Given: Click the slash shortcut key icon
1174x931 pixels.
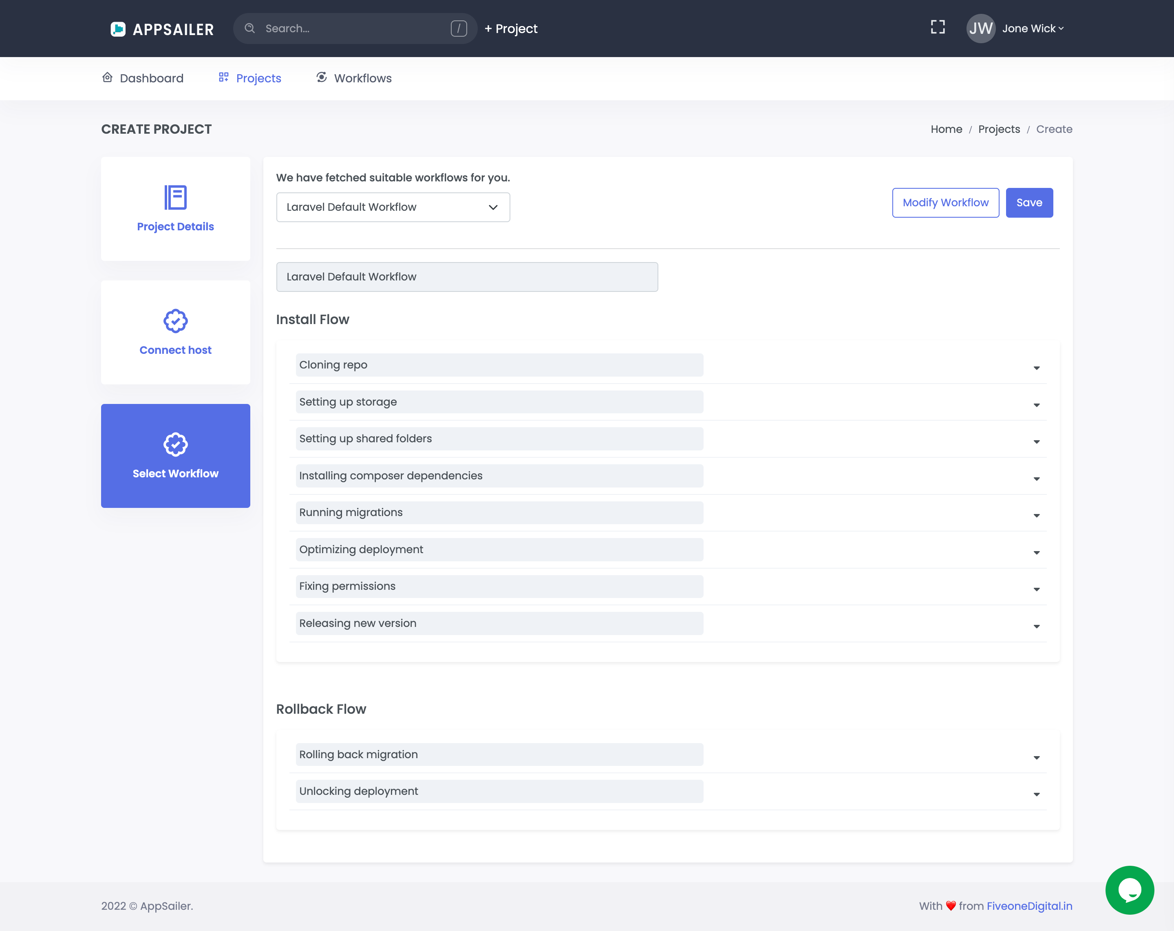Looking at the screenshot, I should (x=459, y=28).
